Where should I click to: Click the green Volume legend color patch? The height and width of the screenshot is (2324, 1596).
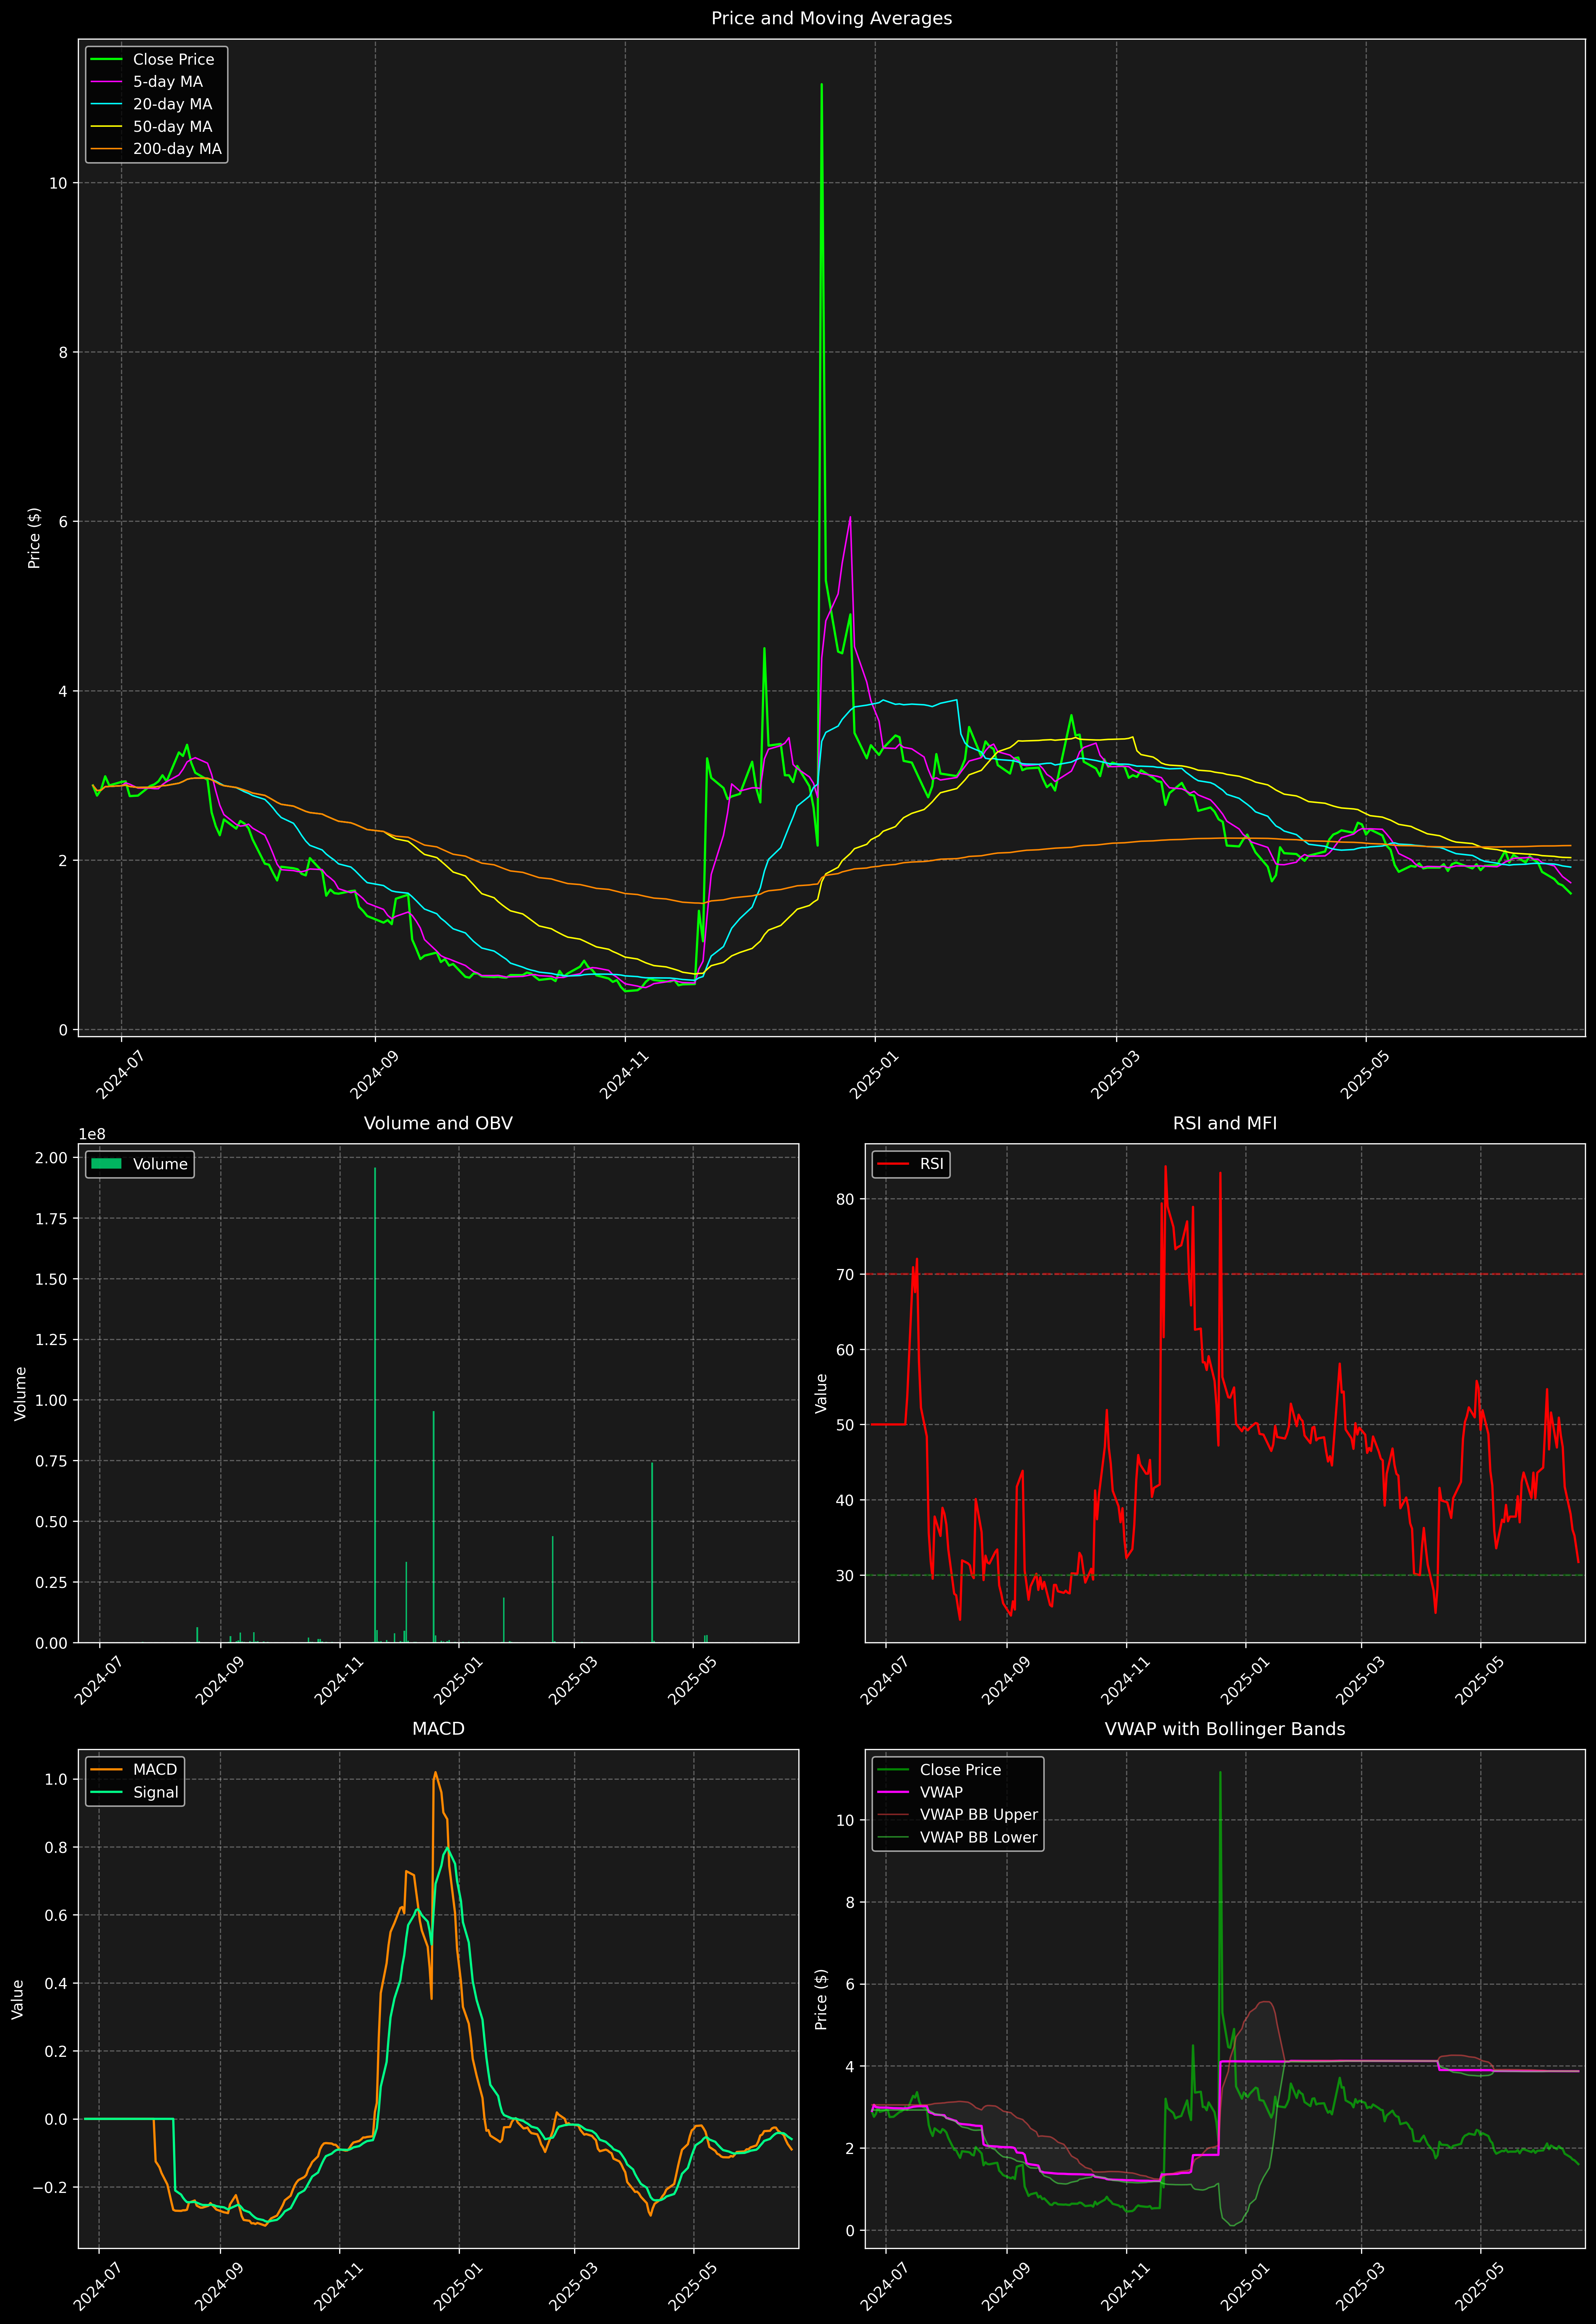coord(106,1164)
